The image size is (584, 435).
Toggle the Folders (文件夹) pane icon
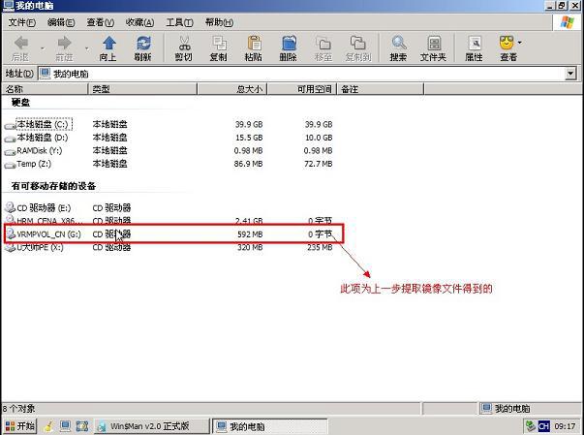point(434,44)
